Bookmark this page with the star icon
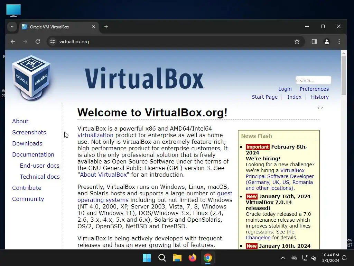 tap(297, 42)
